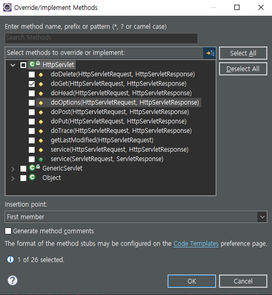The width and height of the screenshot is (272, 295).
Task: Check the doTrace method checkbox
Action: 31,131
